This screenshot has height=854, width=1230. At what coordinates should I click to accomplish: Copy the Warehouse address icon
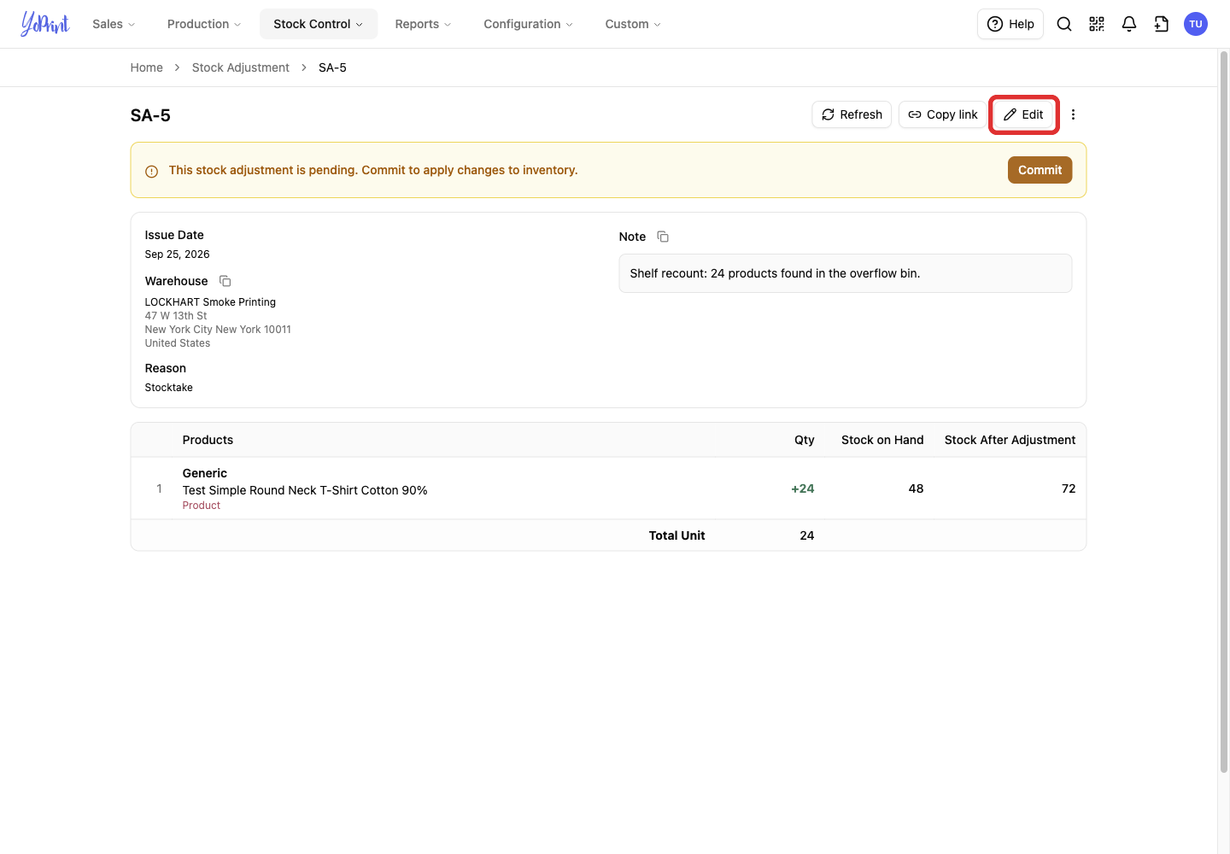tap(225, 281)
